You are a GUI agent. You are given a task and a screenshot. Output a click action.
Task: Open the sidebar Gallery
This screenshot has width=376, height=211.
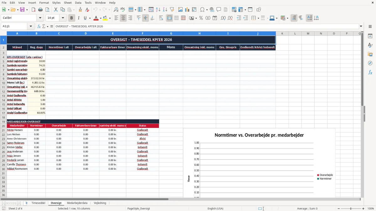pyautogui.click(x=370, y=54)
